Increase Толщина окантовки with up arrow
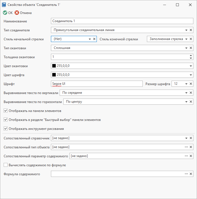197x199 pixels. (191, 56)
